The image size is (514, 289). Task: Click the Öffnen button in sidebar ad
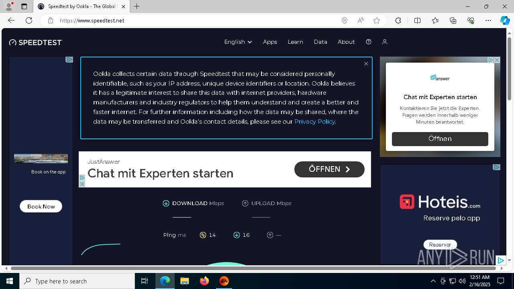pyautogui.click(x=440, y=139)
